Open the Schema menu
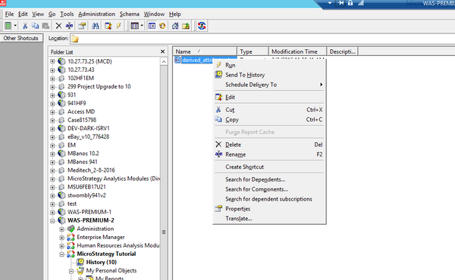Screen dimensions: 455x280 click(129, 14)
